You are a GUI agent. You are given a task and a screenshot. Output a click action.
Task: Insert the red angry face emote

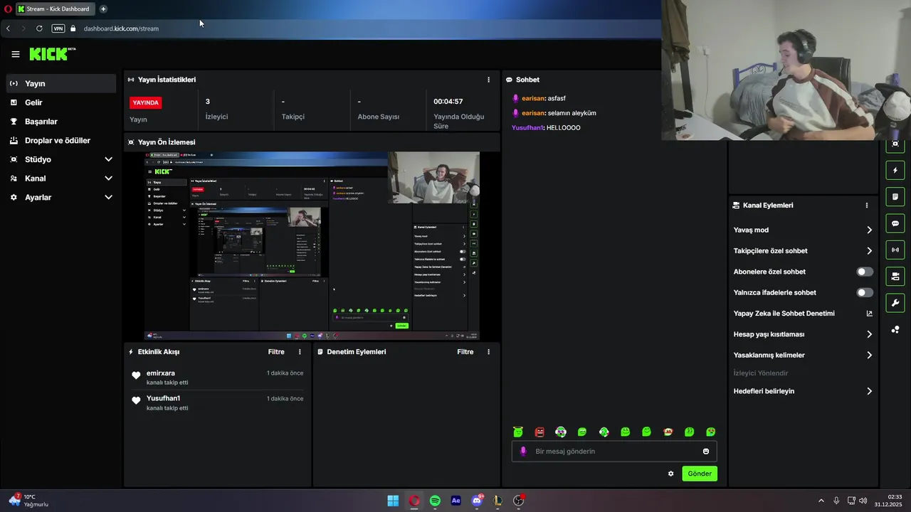click(539, 432)
